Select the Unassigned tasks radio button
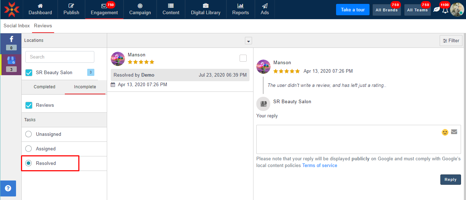This screenshot has width=466, height=200. (x=29, y=134)
